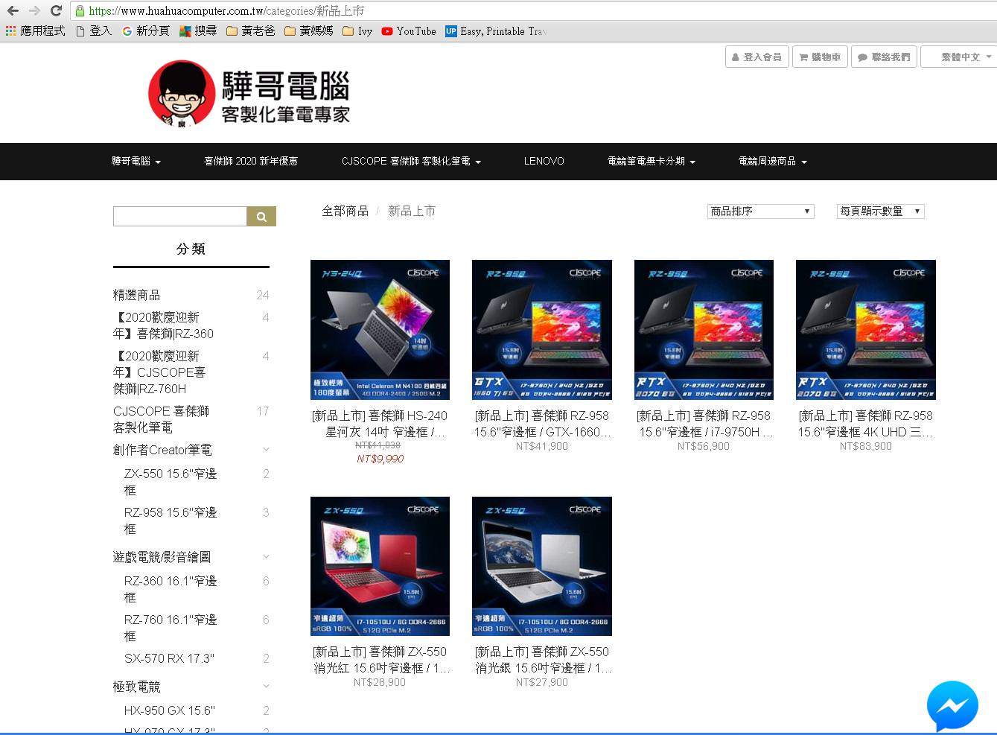Open the Google 新分頁 bookmark
Screen dimensions: 997x735
pos(146,31)
